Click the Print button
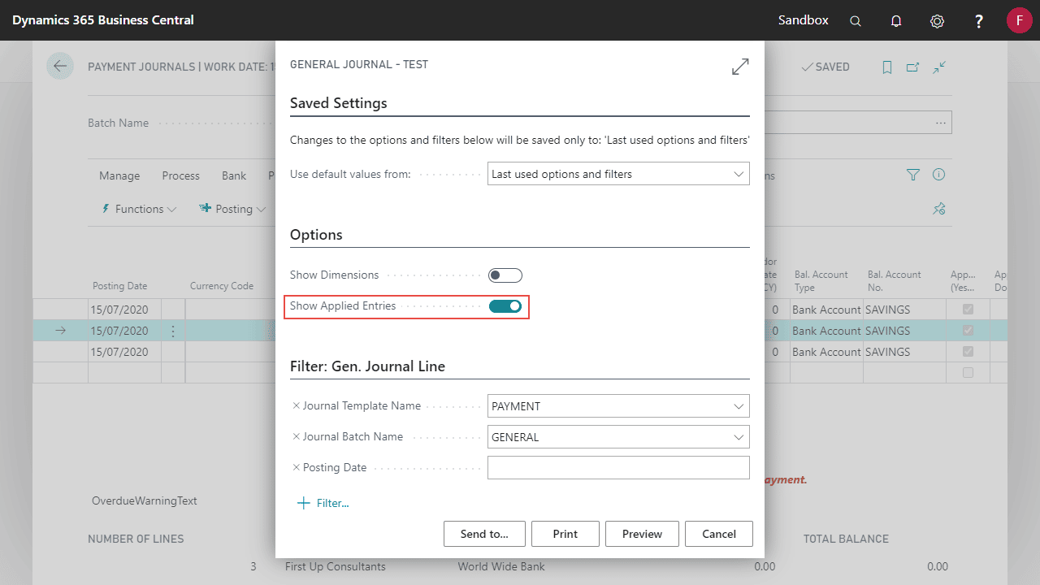Screen dimensions: 1040x585 point(565,534)
